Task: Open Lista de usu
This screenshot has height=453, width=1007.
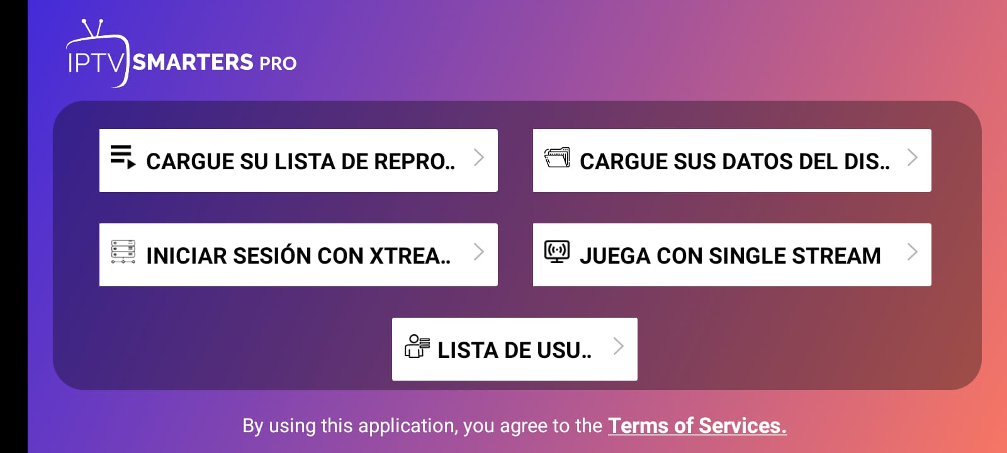Action: tap(515, 349)
